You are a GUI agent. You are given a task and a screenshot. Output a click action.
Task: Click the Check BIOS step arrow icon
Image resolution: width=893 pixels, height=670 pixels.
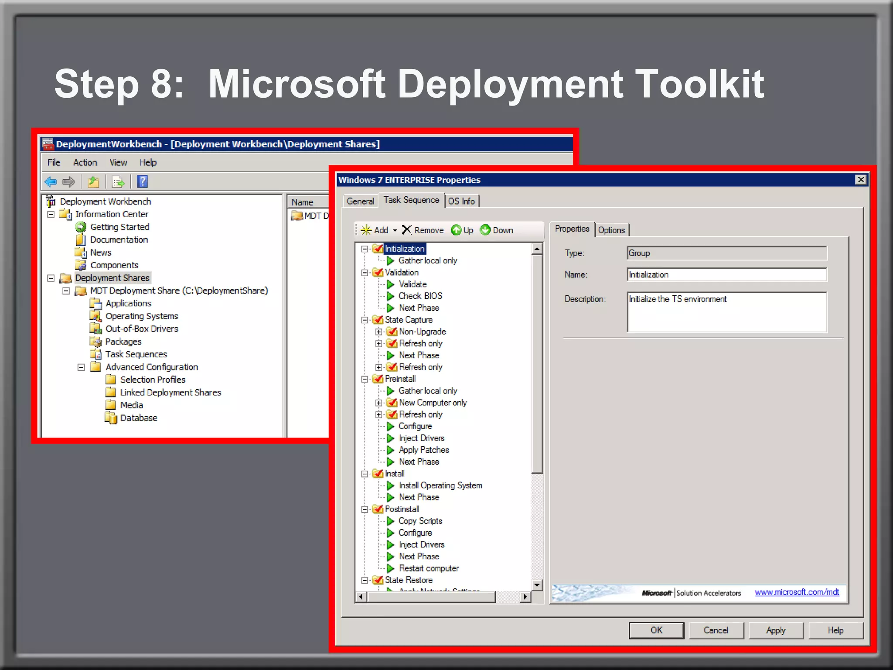tap(391, 296)
